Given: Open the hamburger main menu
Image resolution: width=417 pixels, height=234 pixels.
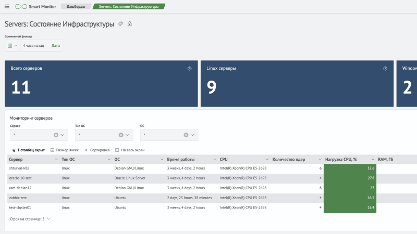Looking at the screenshot, I should click(7, 6).
